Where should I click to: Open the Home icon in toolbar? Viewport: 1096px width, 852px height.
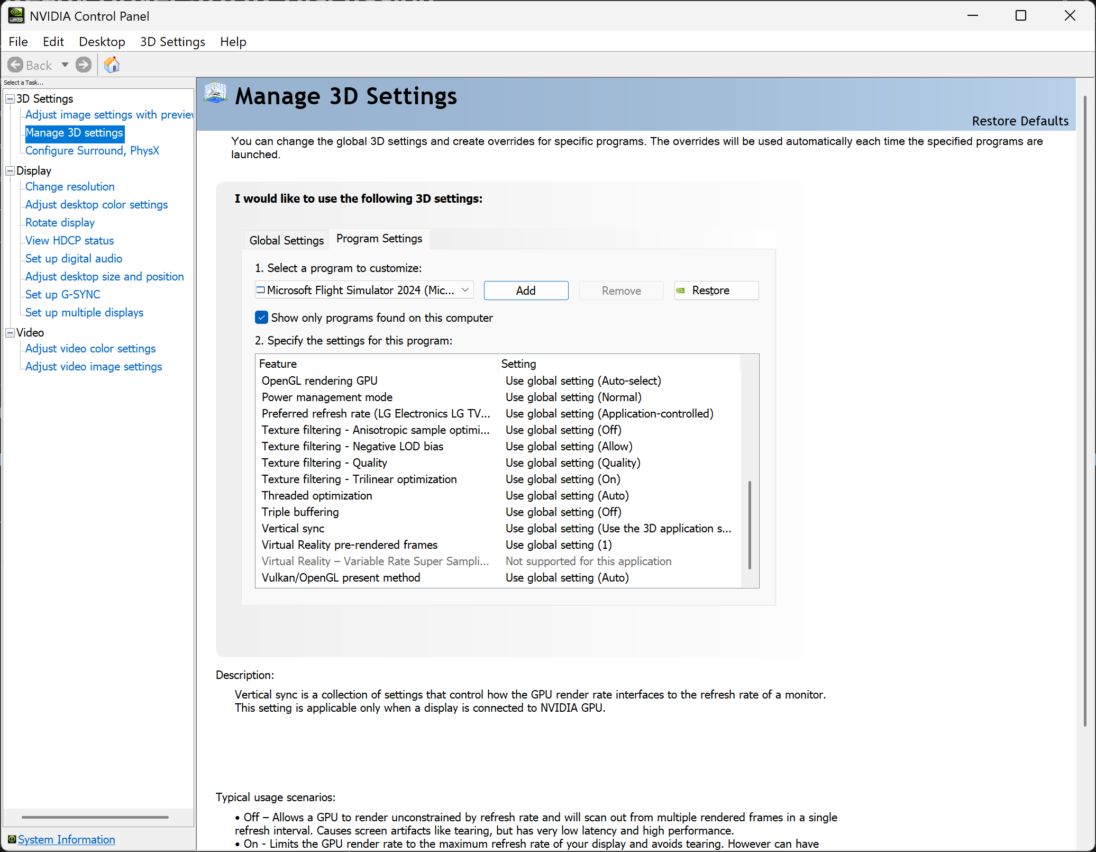pyautogui.click(x=112, y=65)
